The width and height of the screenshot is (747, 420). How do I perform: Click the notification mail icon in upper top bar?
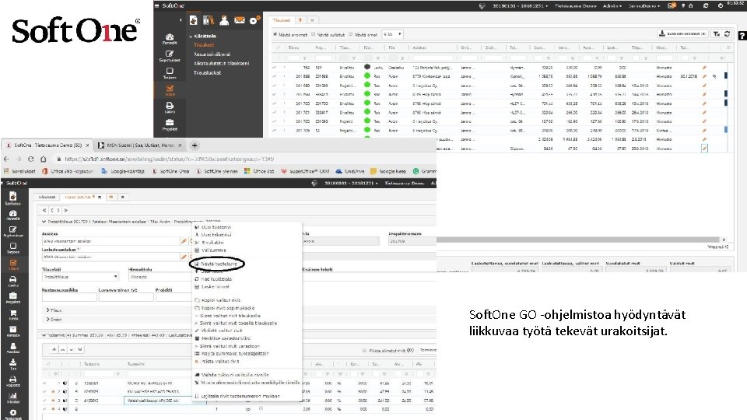click(x=672, y=5)
